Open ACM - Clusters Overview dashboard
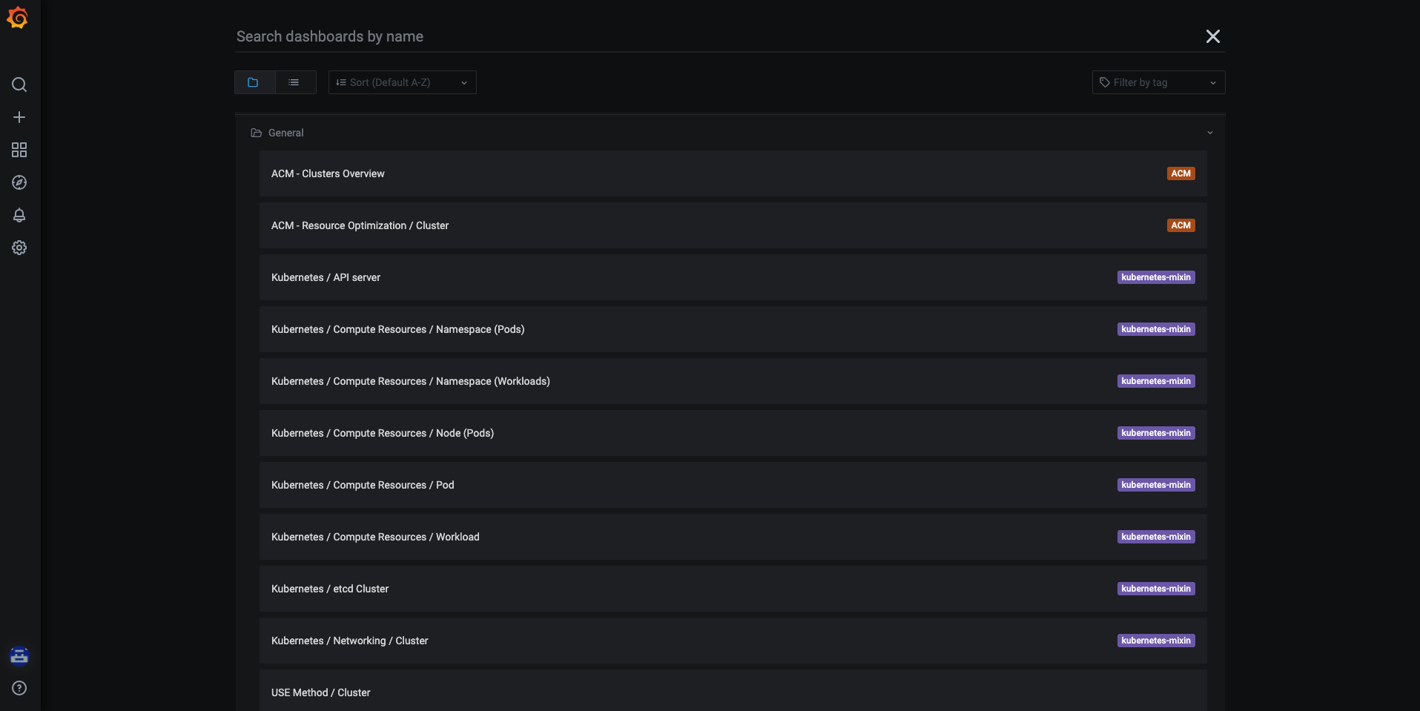Screen dimensions: 1420x711 pos(328,173)
